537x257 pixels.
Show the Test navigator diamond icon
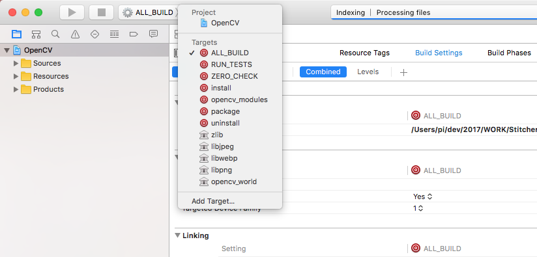point(94,34)
